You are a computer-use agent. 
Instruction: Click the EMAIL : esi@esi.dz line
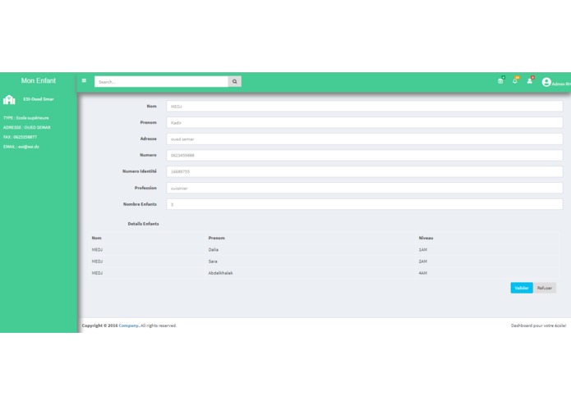(21, 147)
